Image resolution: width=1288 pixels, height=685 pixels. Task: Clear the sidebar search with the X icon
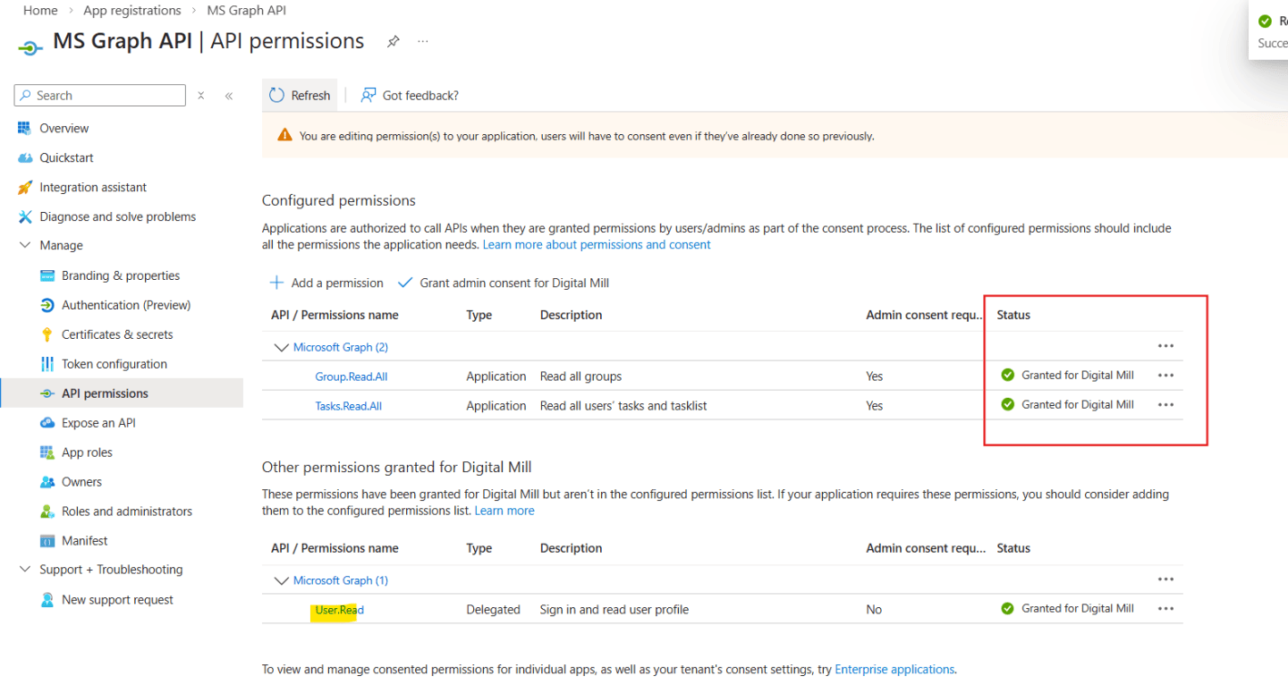pyautogui.click(x=201, y=96)
